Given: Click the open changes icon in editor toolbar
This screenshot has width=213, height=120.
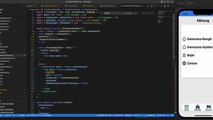Looking at the screenshot, I should click(x=151, y=6).
